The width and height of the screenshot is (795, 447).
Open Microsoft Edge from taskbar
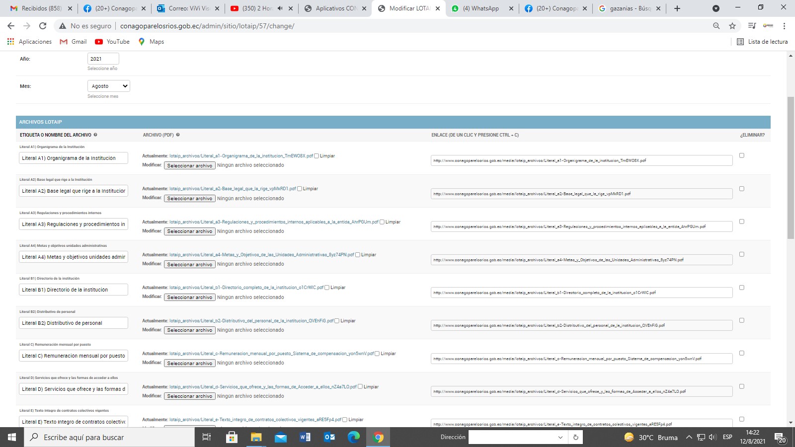pyautogui.click(x=354, y=437)
